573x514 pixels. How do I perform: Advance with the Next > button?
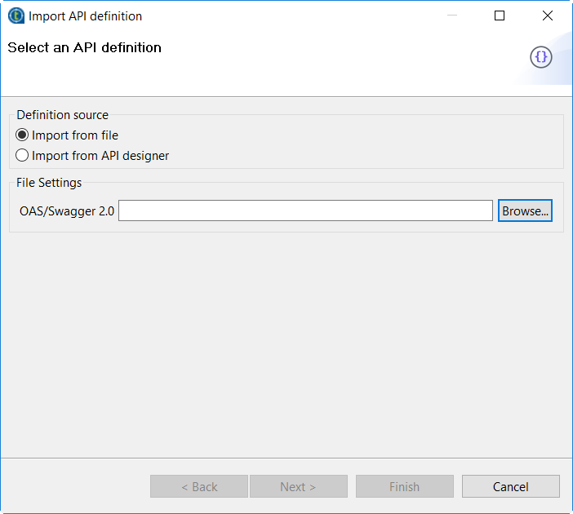click(298, 486)
